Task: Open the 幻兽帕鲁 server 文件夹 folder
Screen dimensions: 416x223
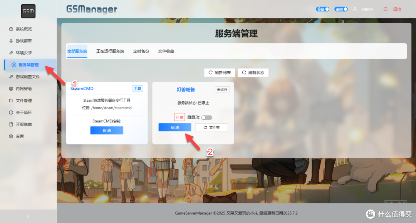Action: point(211,127)
